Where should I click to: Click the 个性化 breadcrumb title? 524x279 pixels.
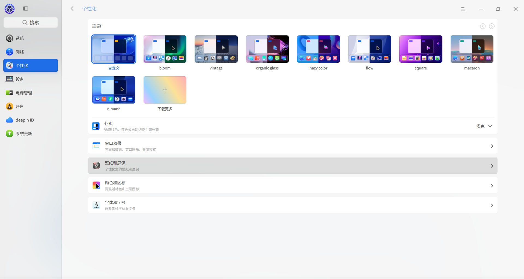[90, 9]
